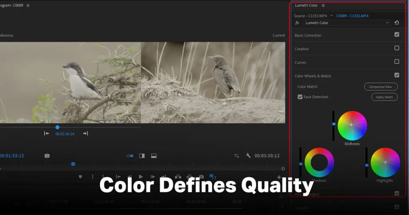The image size is (409, 215).
Task: Open the wrench Settings icon
Action: click(248, 156)
